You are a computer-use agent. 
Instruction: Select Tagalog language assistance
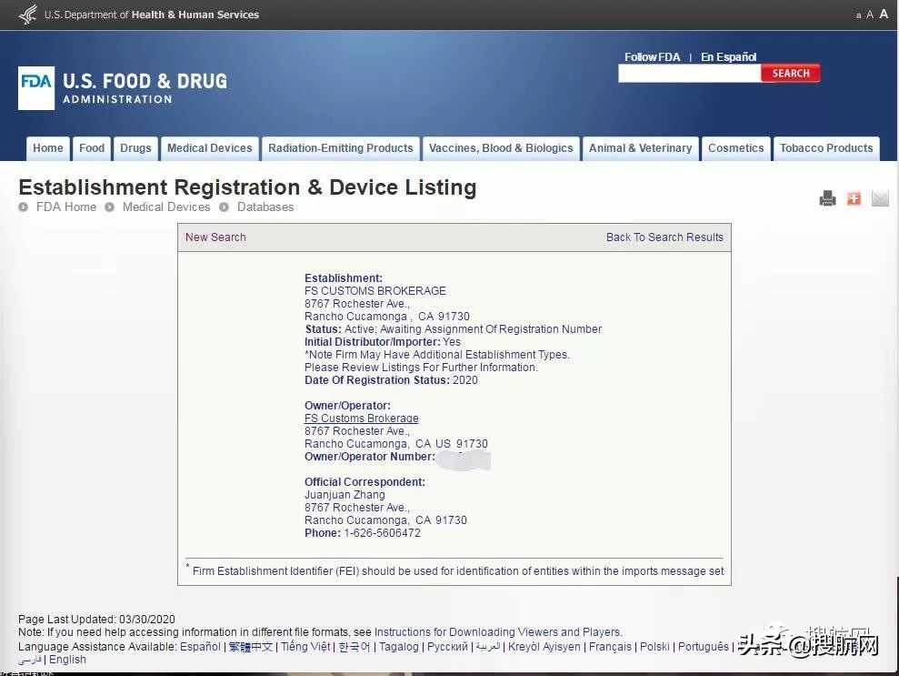(399, 647)
